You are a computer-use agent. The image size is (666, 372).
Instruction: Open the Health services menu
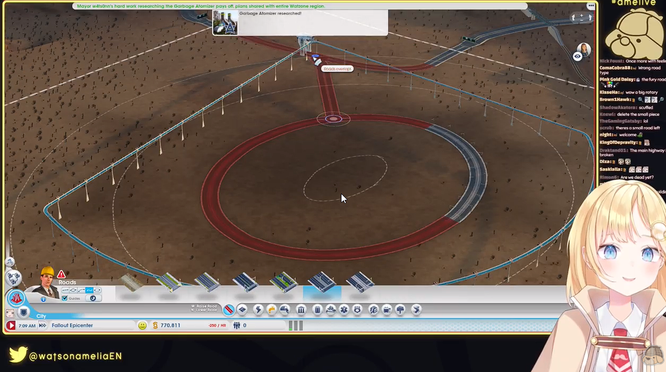click(344, 309)
